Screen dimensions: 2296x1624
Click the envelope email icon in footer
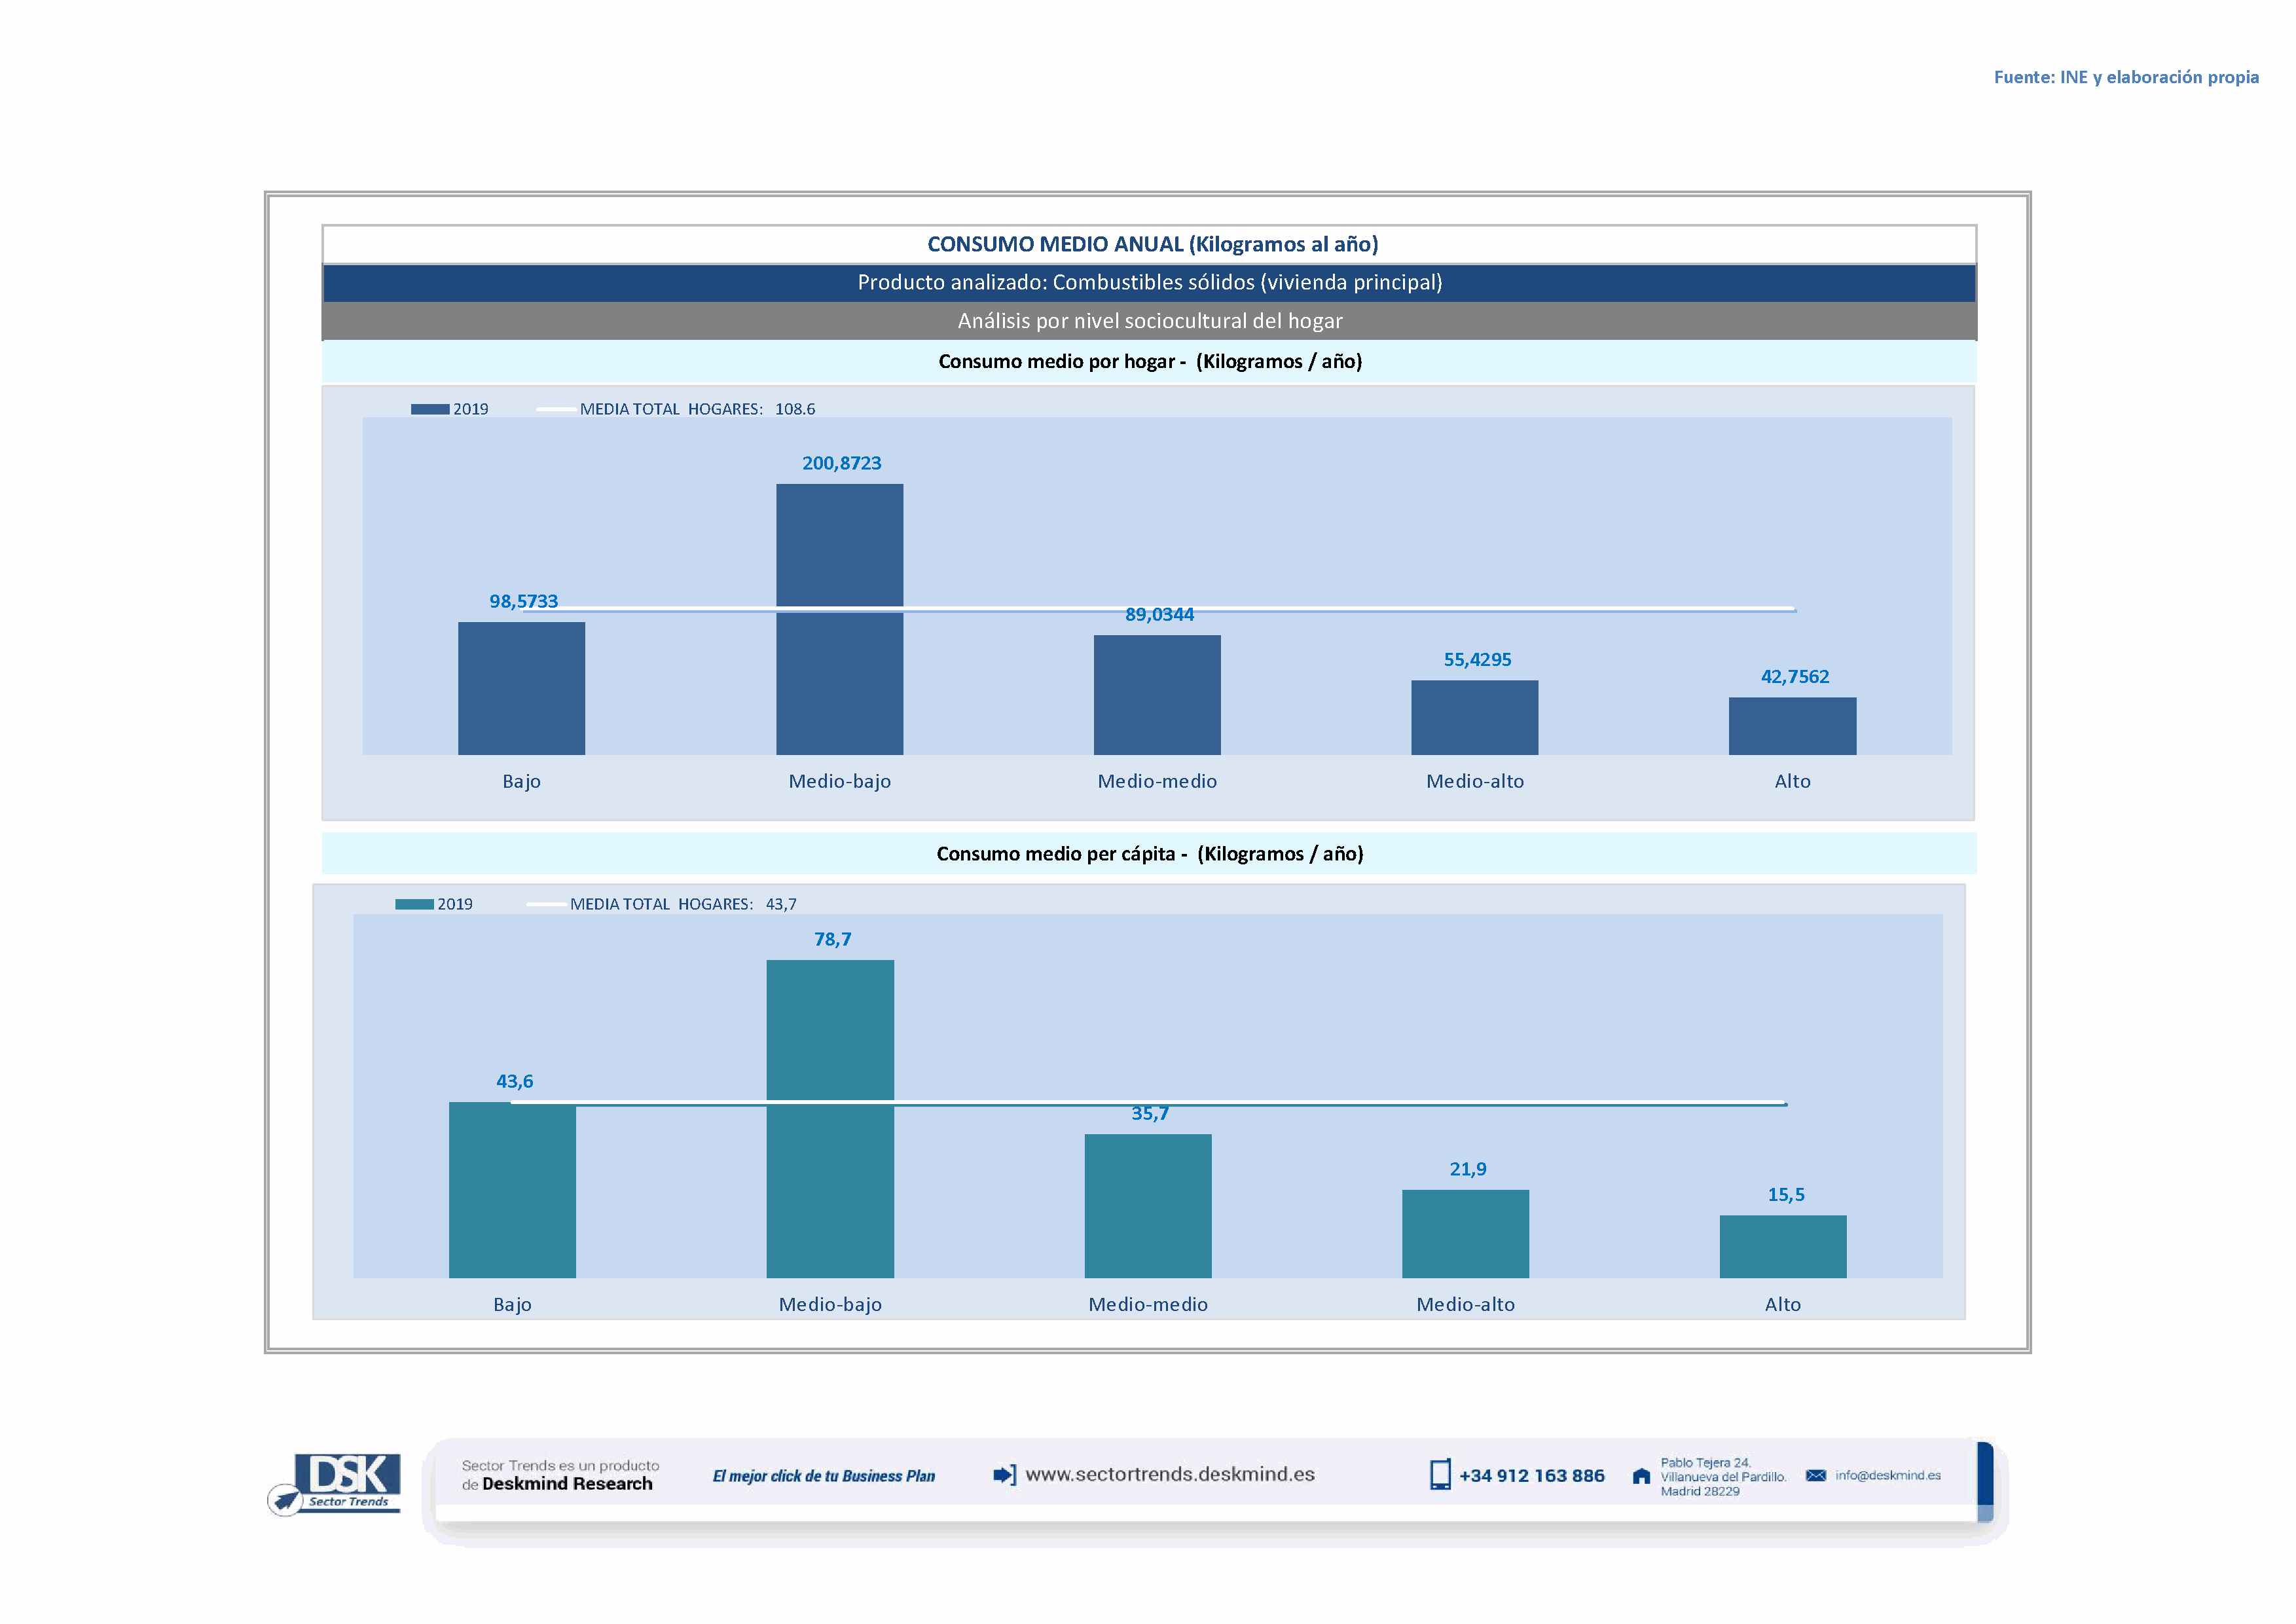click(1816, 1476)
